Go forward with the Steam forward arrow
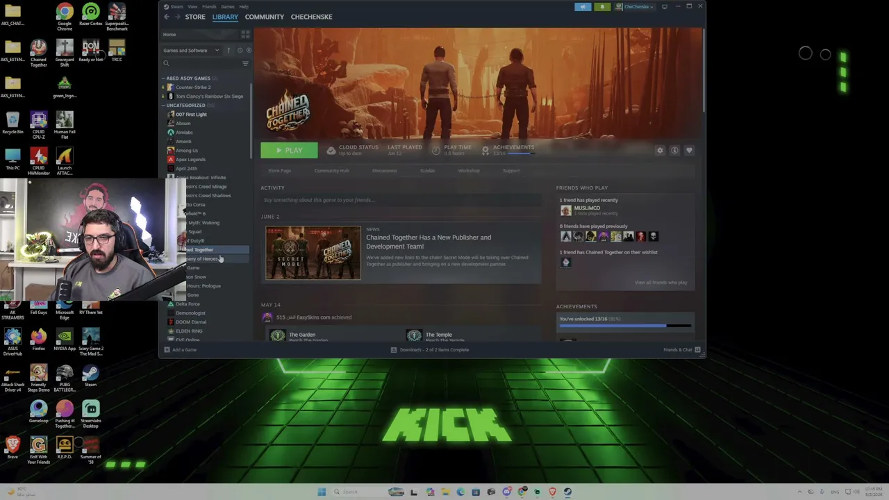Image resolution: width=889 pixels, height=500 pixels. tap(176, 17)
